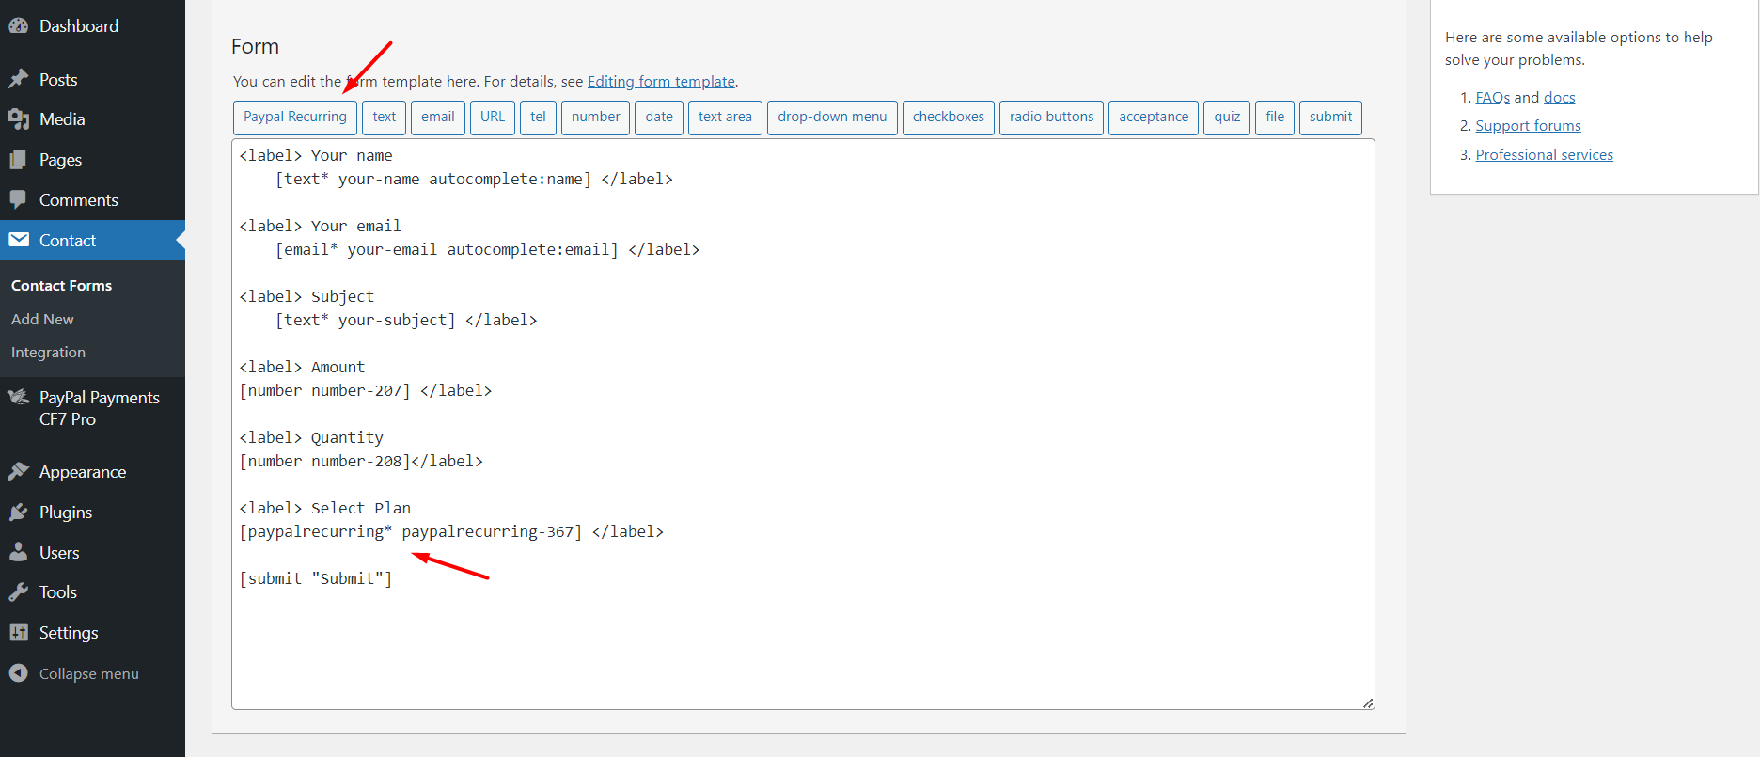
Task: Open Comments via speech bubble icon
Action: pyautogui.click(x=18, y=200)
